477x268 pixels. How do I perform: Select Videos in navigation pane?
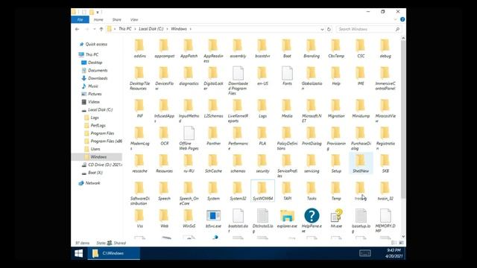pos(94,102)
